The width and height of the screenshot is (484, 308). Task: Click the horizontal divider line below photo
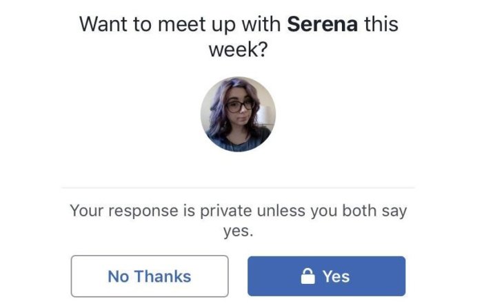tap(238, 187)
